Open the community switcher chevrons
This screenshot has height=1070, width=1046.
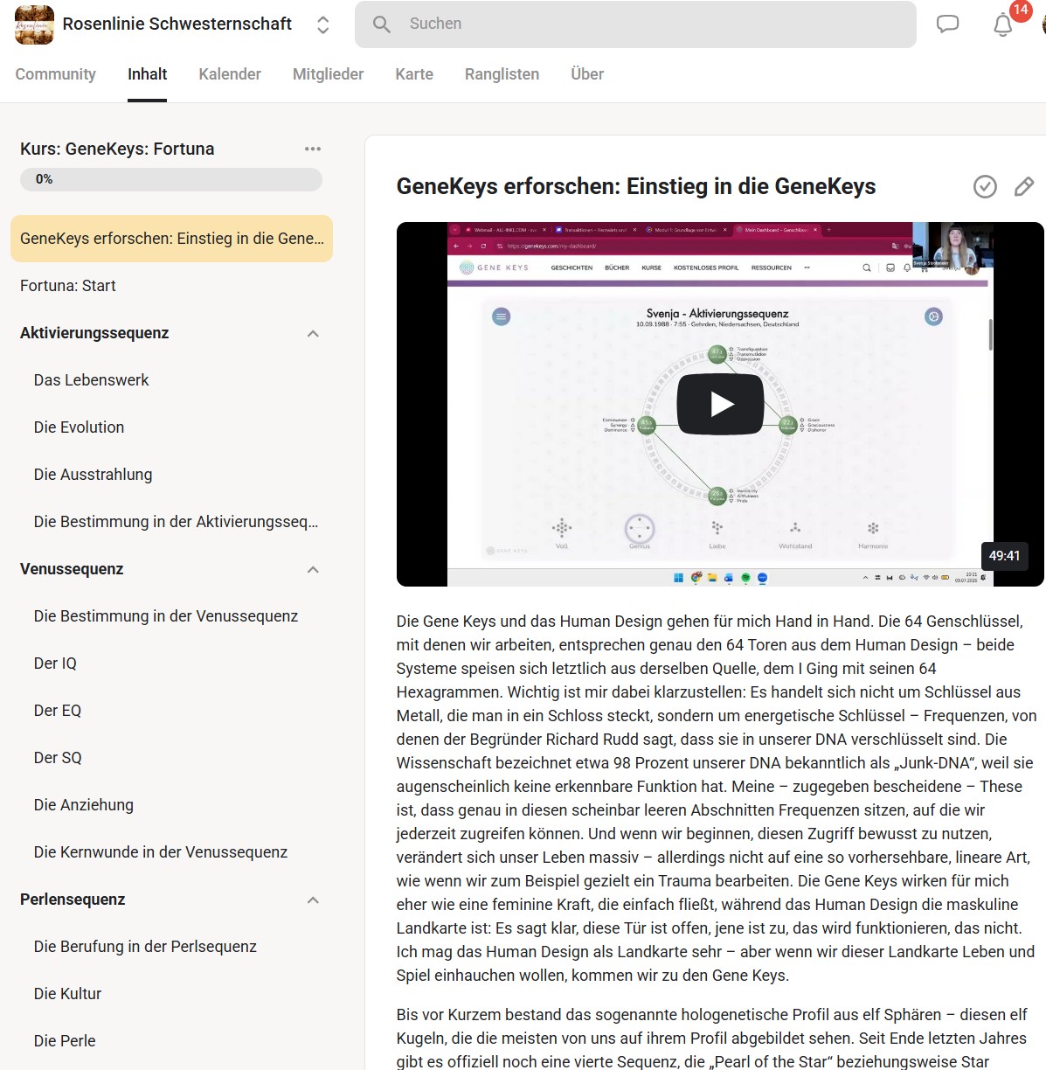point(323,24)
